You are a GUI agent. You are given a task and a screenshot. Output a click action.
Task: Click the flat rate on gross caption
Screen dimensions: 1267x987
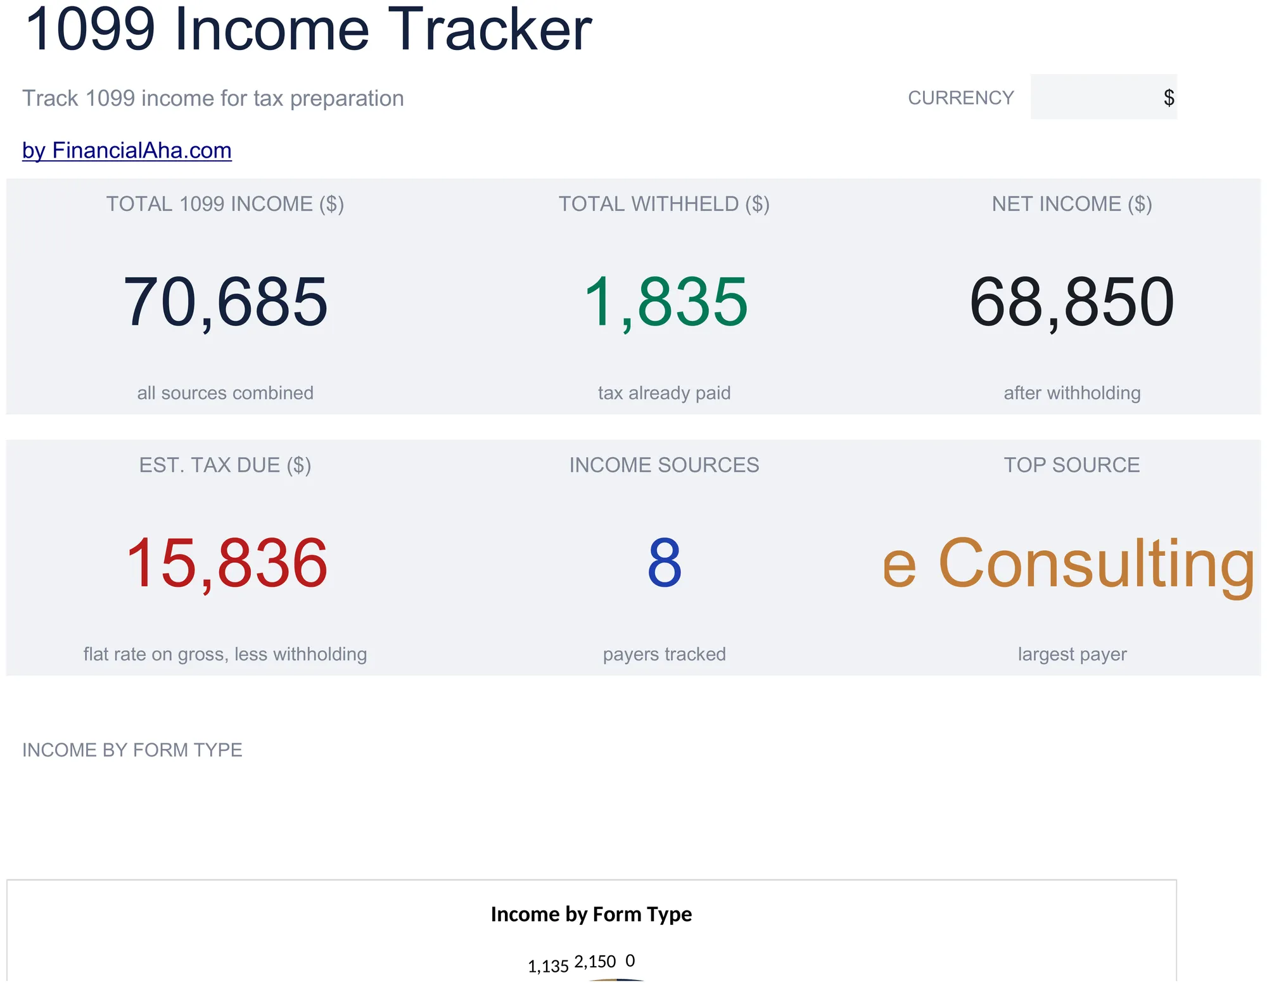[x=225, y=654]
